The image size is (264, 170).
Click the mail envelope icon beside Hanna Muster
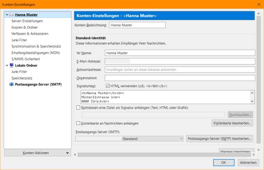pos(11,15)
